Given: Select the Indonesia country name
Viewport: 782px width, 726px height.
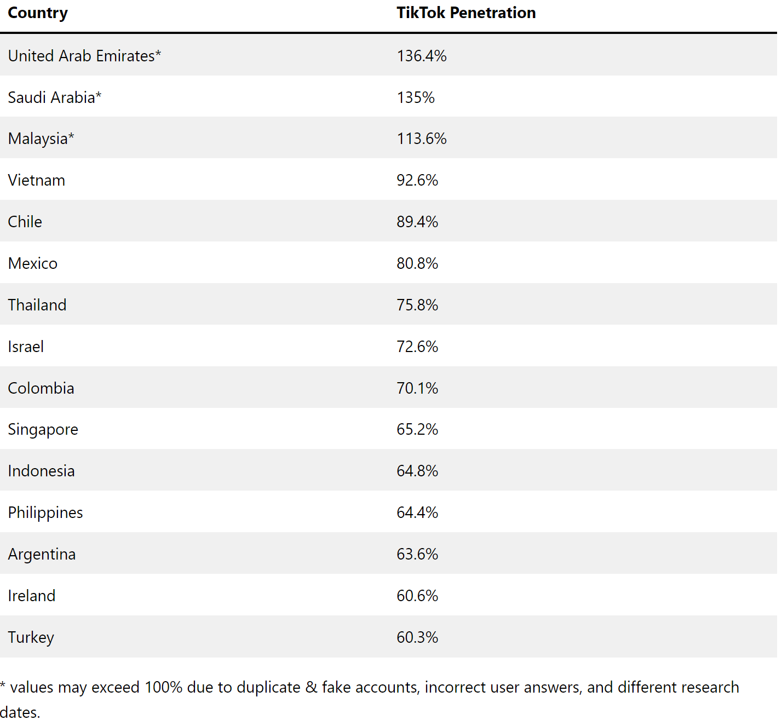Looking at the screenshot, I should tap(41, 471).
